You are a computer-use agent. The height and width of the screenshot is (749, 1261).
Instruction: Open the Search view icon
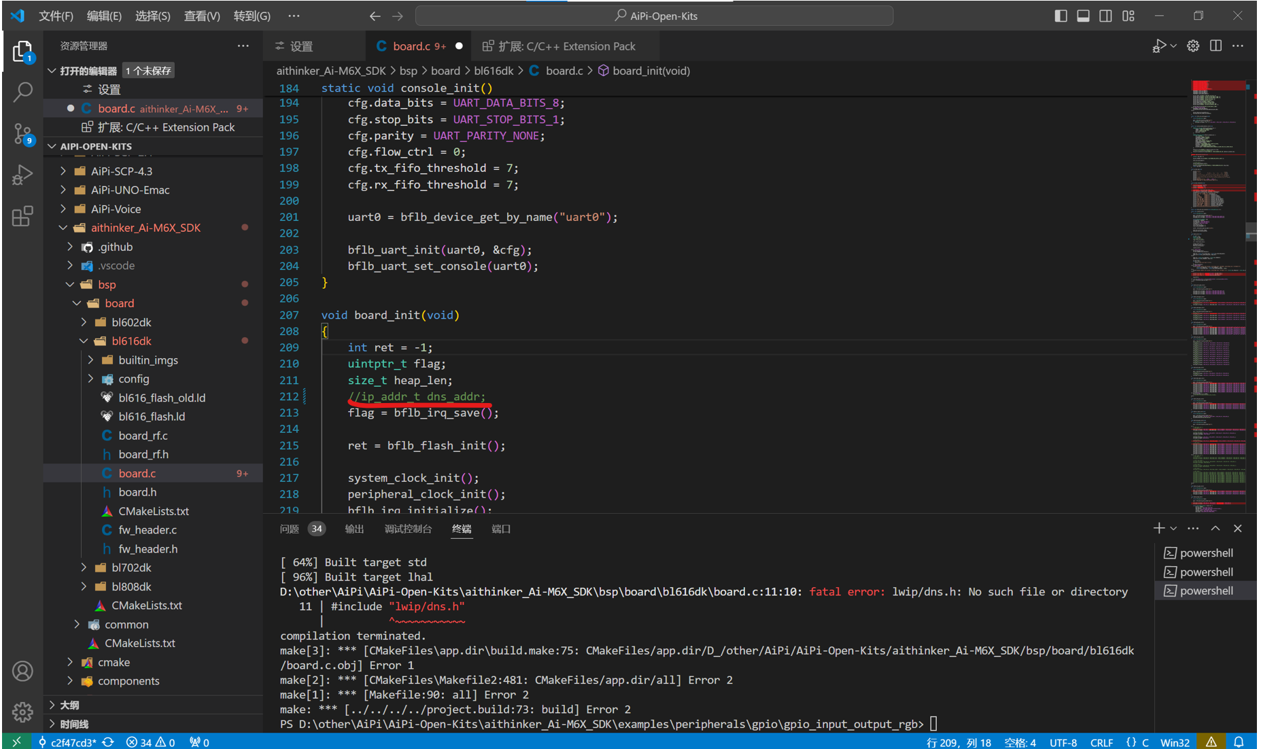click(22, 92)
